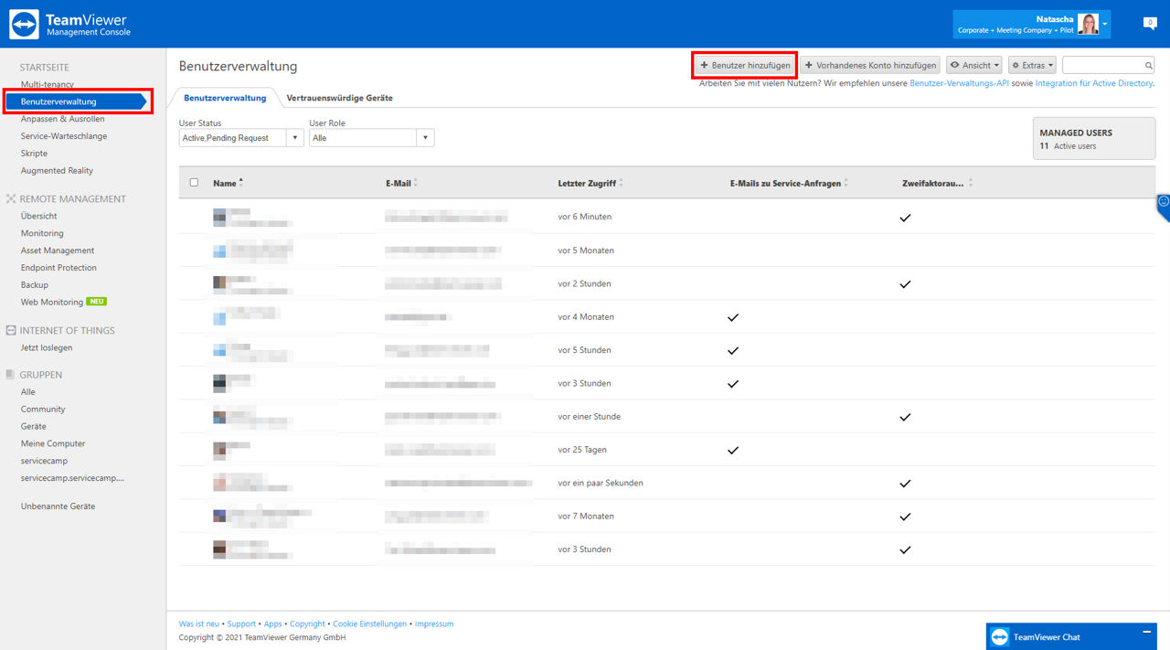This screenshot has width=1170, height=650.
Task: Open Endpoint Protection
Action: [58, 268]
